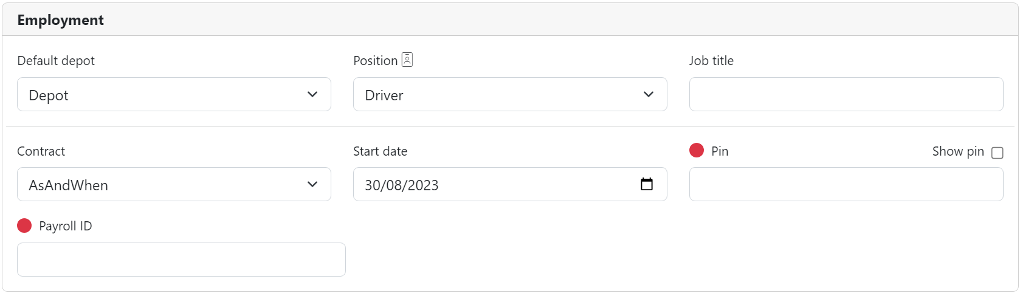Open the calendar picker for Start date
The image size is (1020, 293).
[647, 184]
